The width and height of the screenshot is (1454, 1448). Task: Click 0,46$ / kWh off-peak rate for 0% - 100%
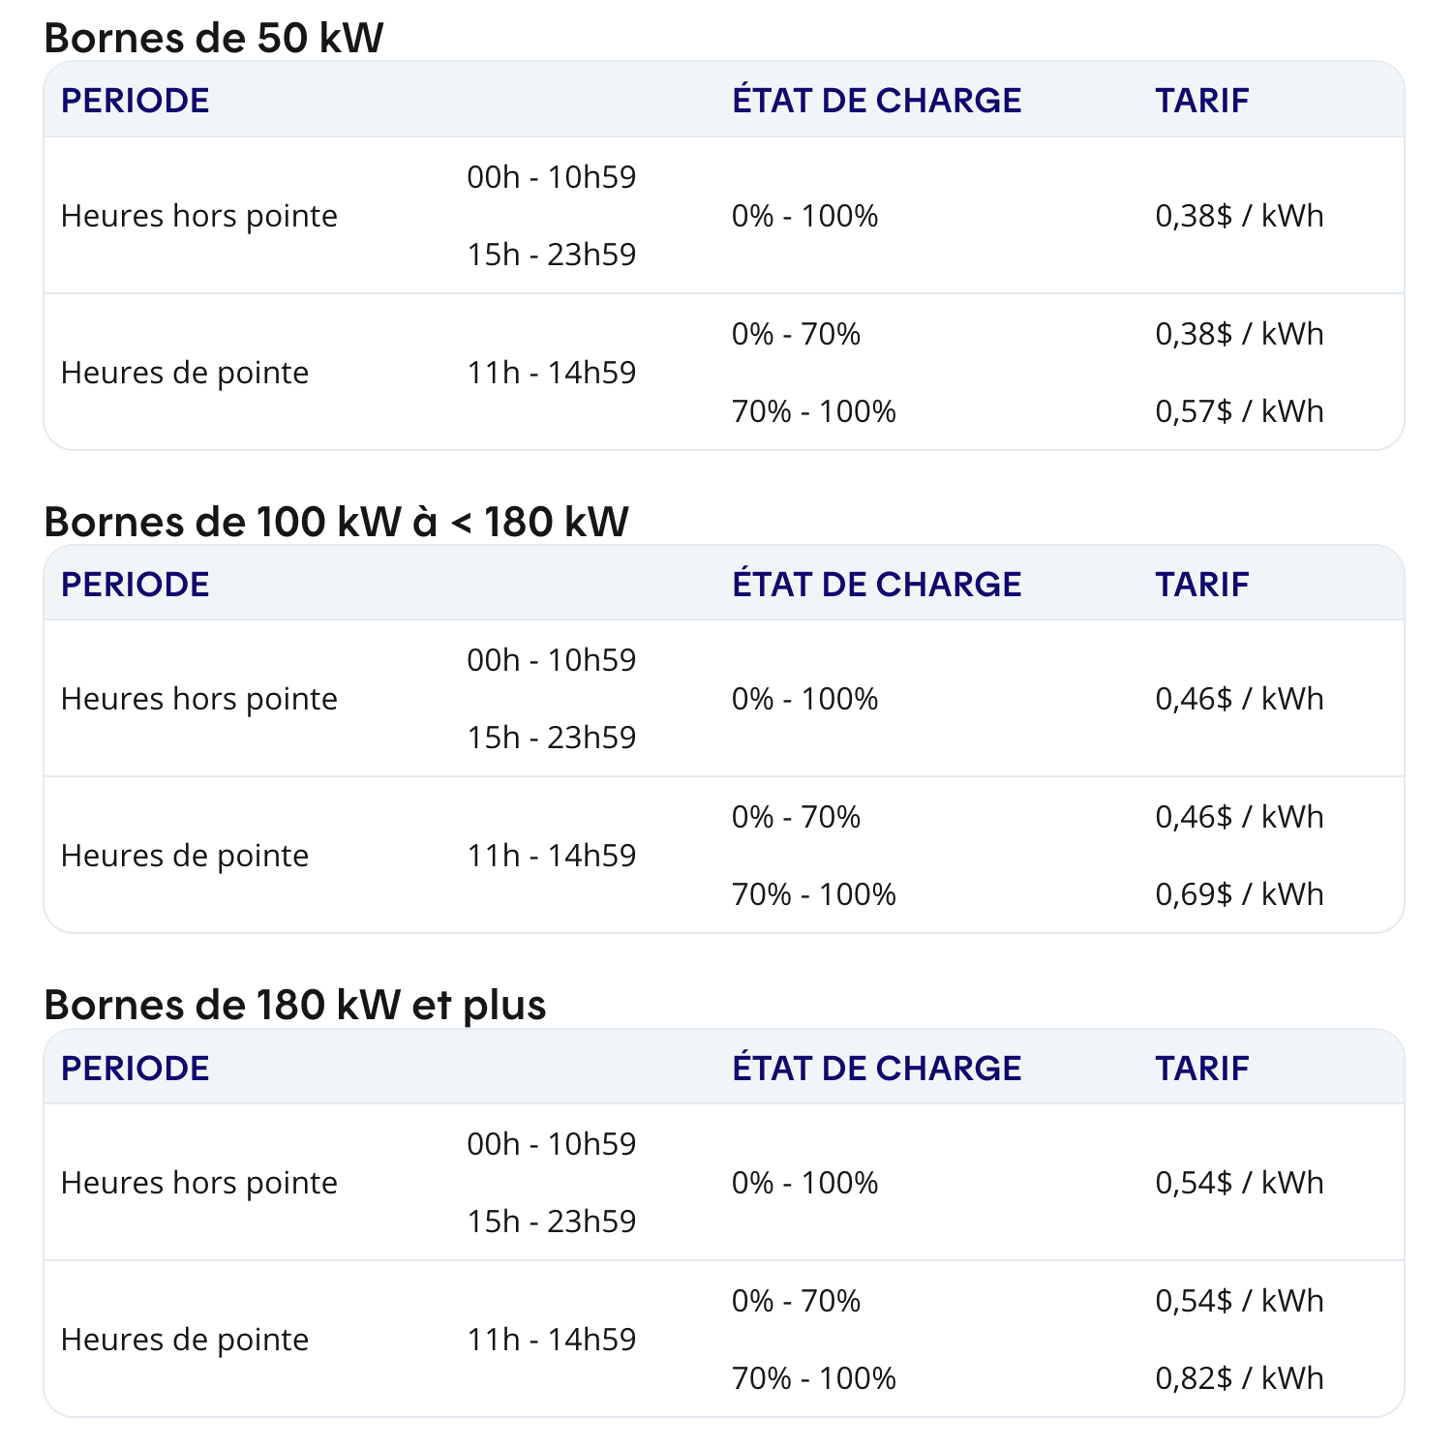tap(1239, 699)
